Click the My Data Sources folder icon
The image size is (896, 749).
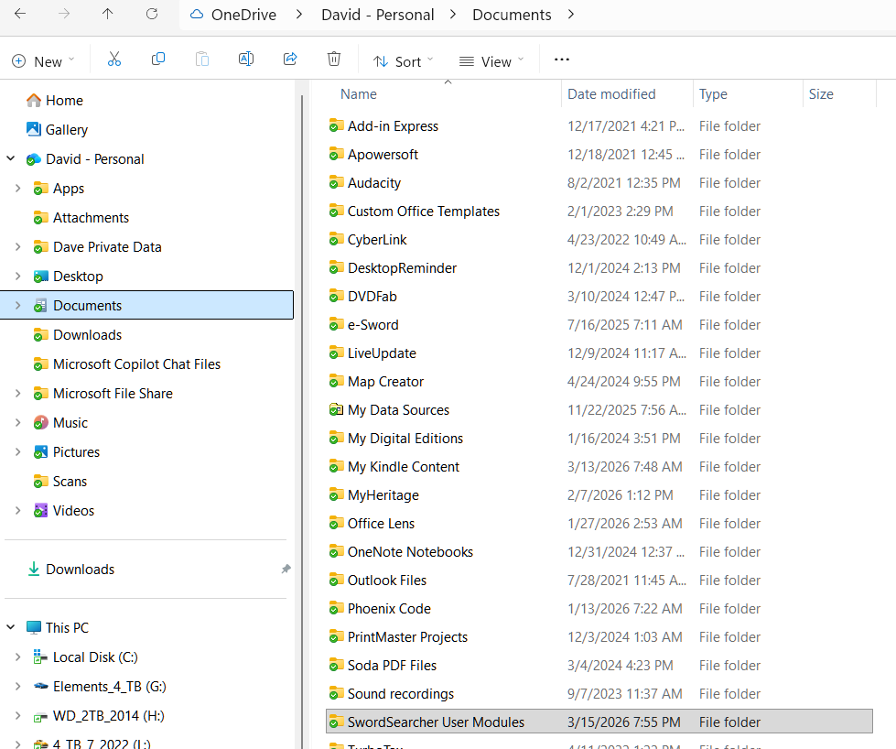pyautogui.click(x=336, y=409)
